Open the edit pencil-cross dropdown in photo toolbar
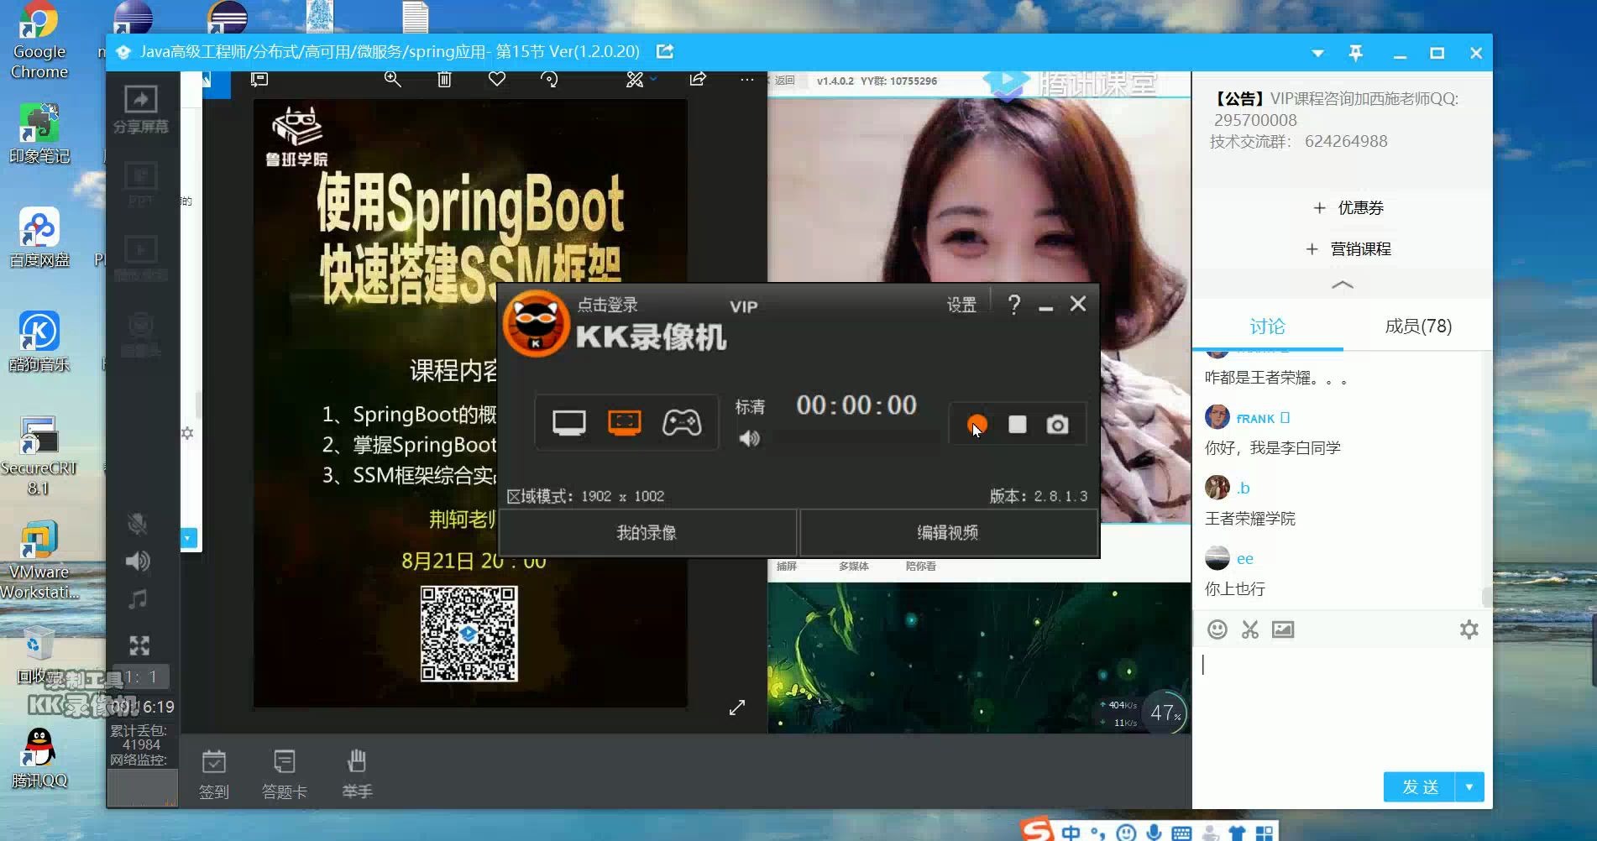The height and width of the screenshot is (841, 1597). point(641,79)
